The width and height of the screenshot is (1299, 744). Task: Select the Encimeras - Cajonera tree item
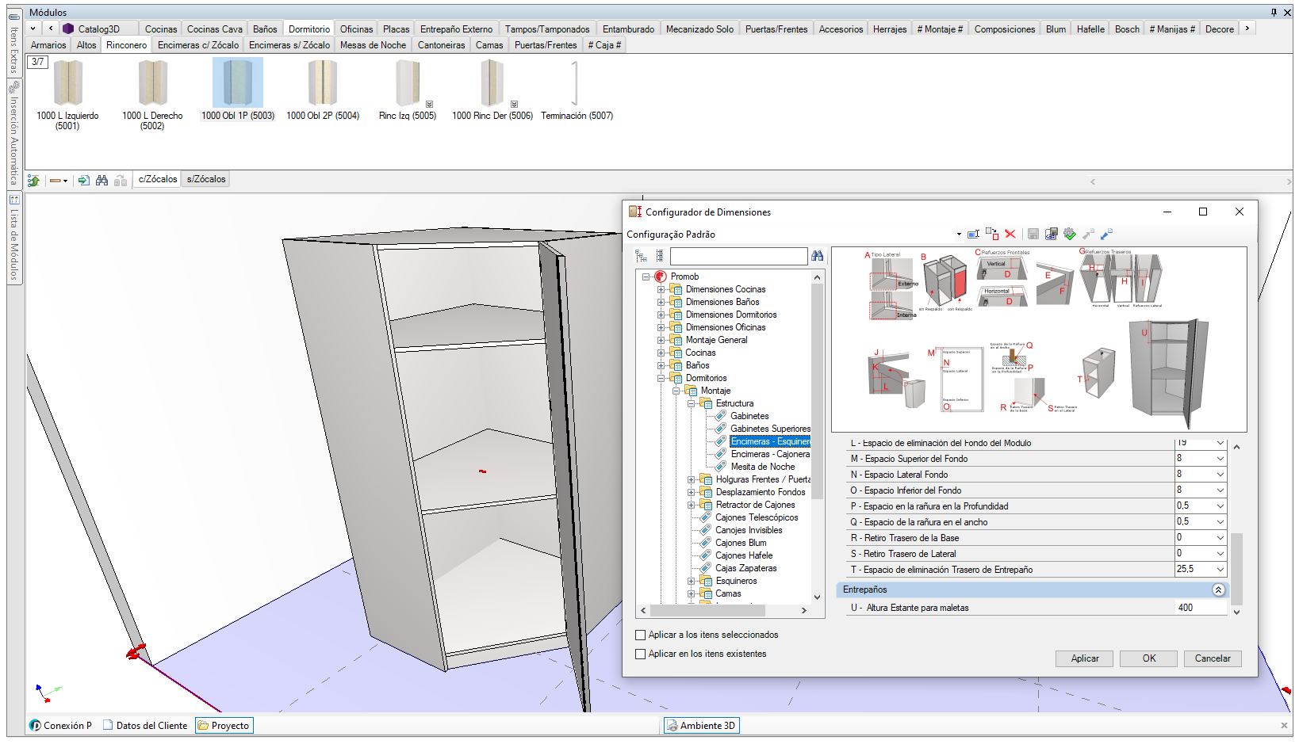(770, 454)
